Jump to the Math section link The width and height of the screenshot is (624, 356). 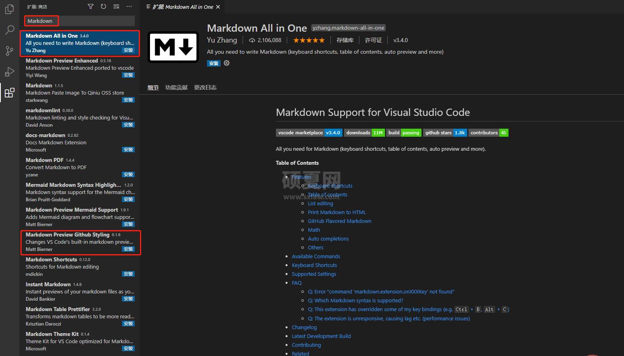[x=314, y=230]
